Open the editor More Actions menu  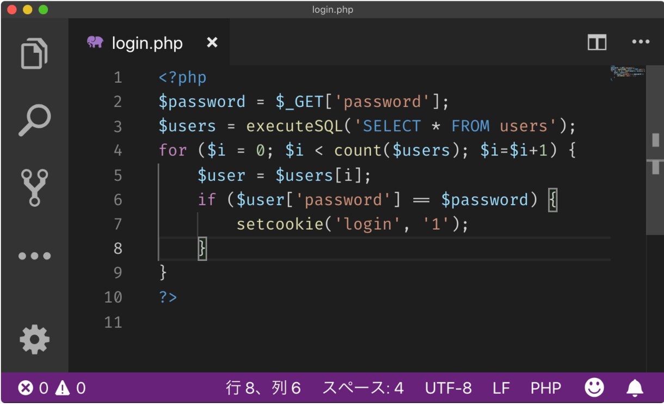[641, 42]
